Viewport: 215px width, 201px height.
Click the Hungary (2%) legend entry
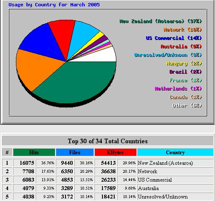(184, 64)
